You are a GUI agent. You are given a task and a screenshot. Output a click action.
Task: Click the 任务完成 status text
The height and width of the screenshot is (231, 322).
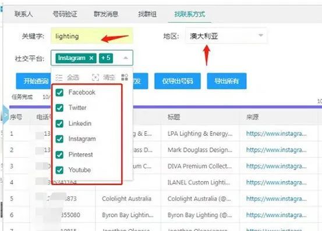[x=22, y=97]
